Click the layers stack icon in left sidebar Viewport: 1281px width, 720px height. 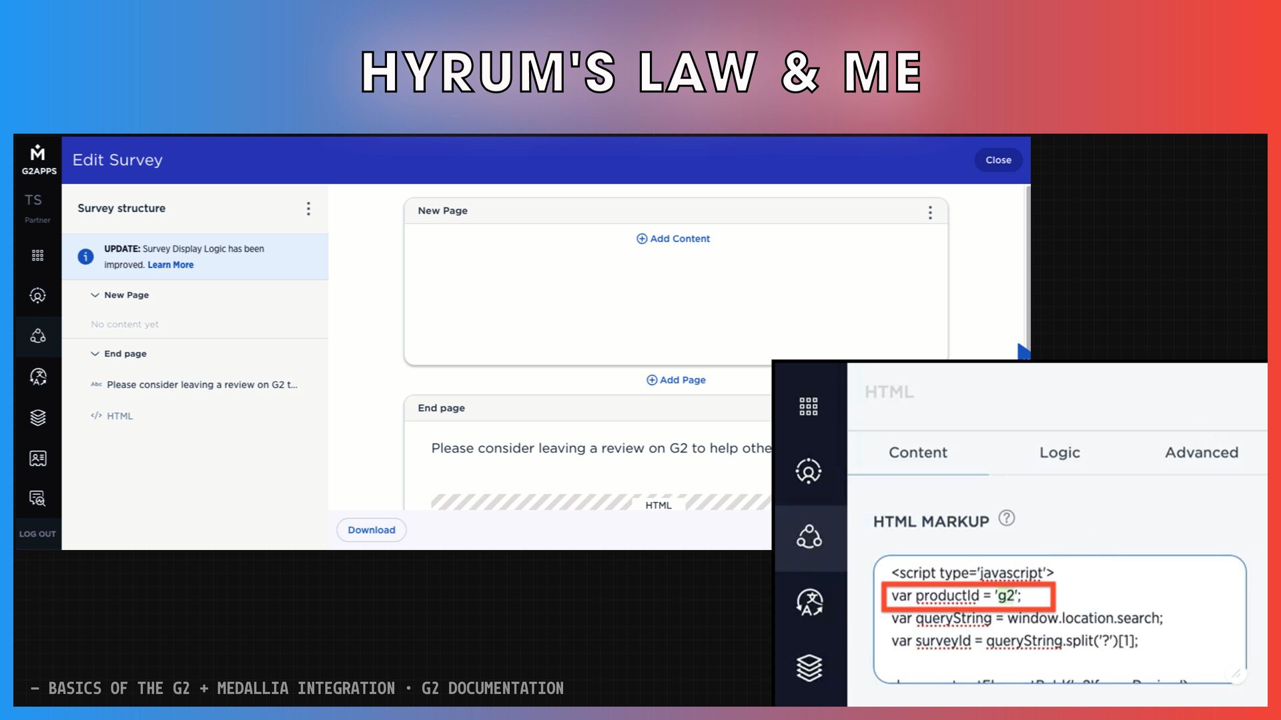[37, 417]
